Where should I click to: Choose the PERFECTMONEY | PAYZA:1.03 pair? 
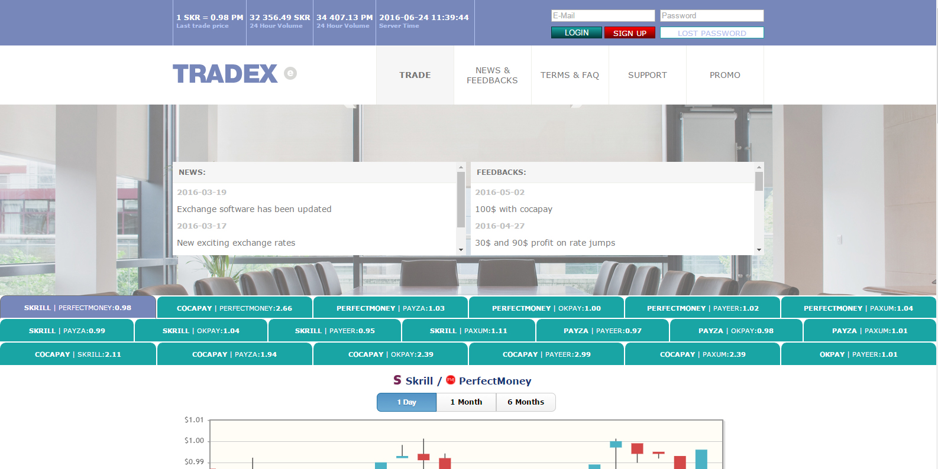390,308
